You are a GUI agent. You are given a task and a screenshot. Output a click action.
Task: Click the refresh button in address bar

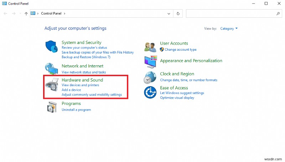178,13
